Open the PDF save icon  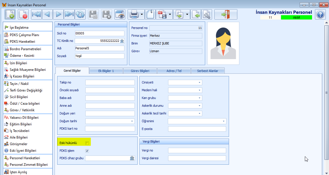[162, 14]
